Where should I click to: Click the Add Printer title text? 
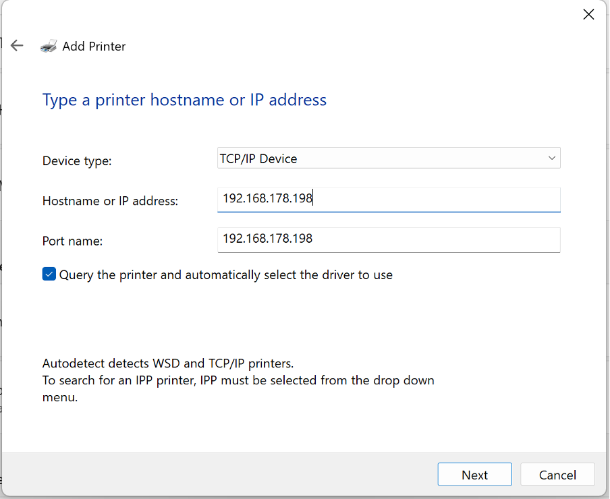(x=94, y=47)
